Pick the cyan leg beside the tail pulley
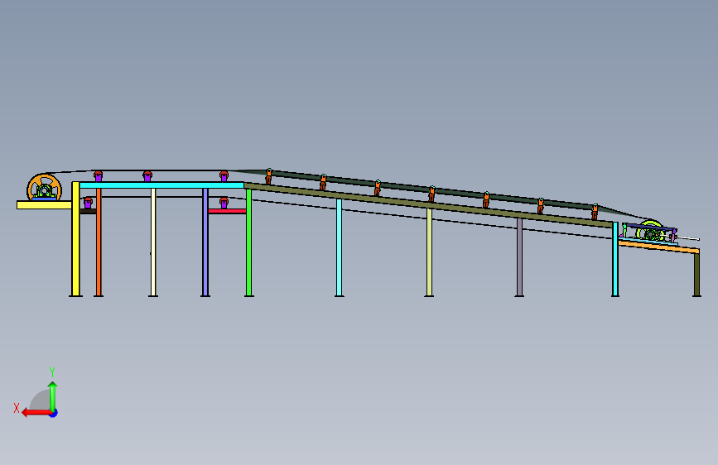 tap(615, 259)
